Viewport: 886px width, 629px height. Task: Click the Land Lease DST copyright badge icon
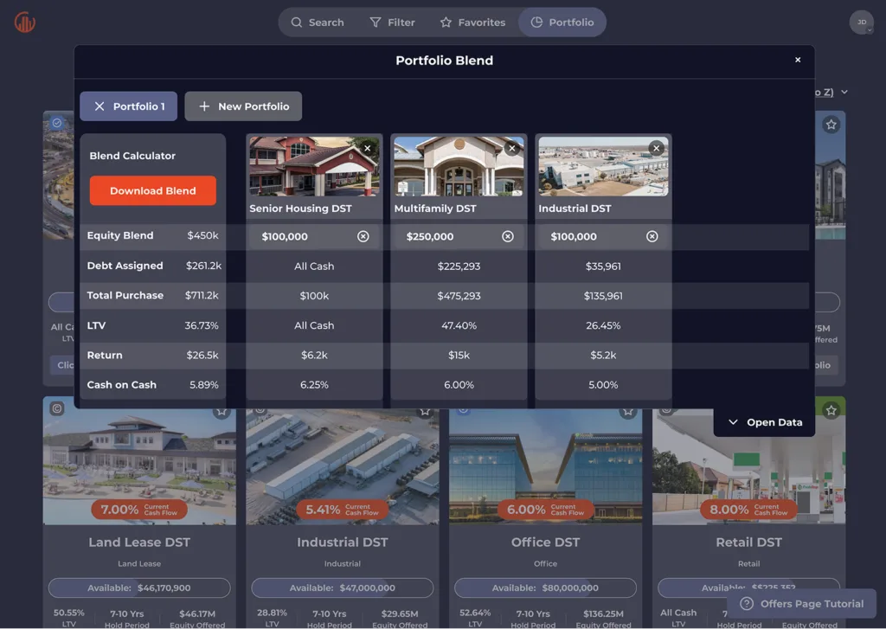click(x=57, y=408)
